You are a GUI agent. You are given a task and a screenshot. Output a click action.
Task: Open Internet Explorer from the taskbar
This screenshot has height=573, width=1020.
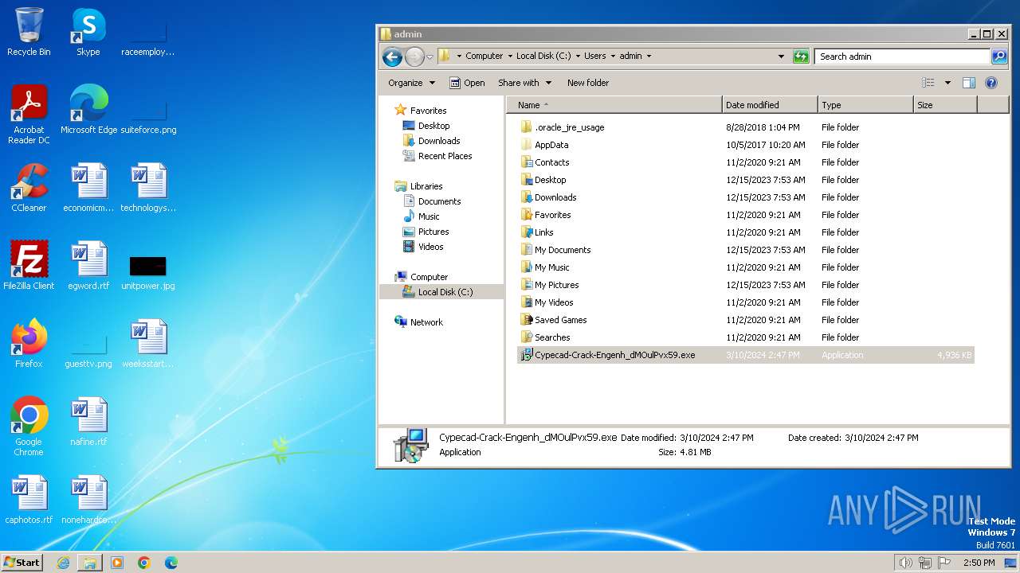63,563
